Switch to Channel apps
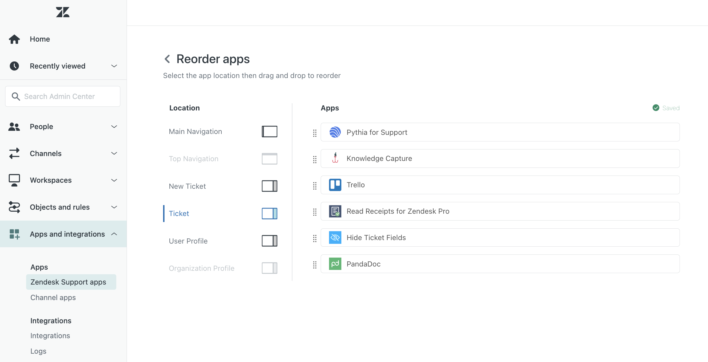The image size is (708, 362). coord(53,297)
